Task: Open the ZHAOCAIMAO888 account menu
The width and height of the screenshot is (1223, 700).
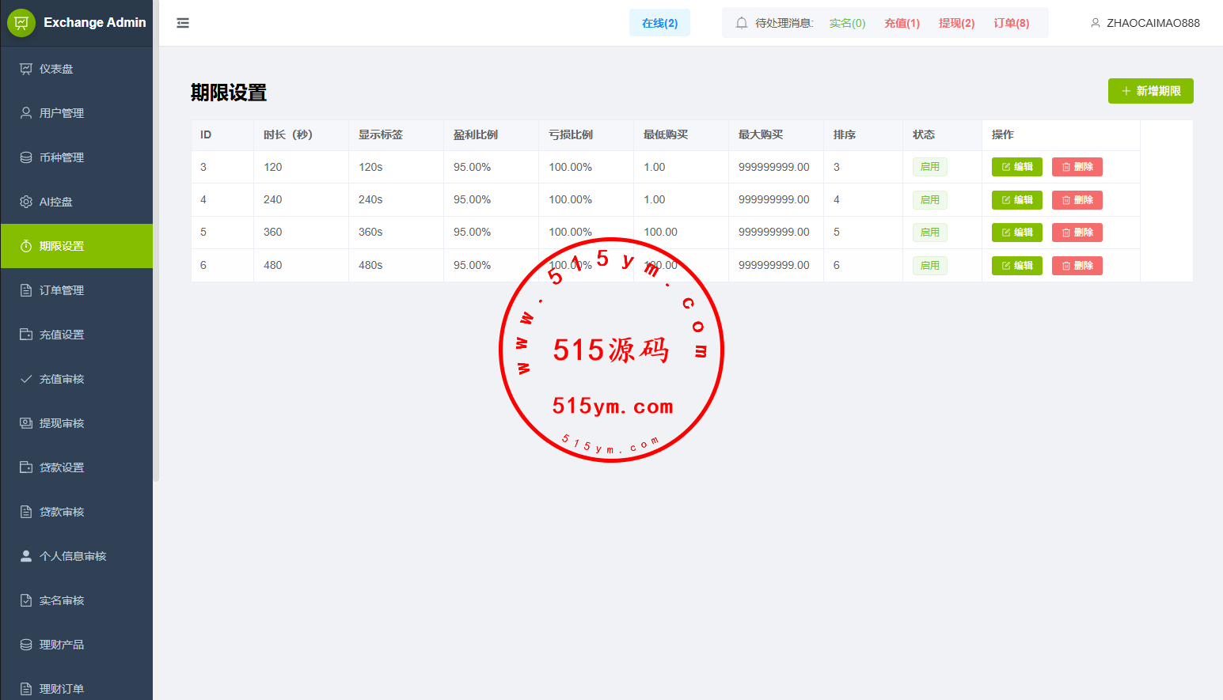Action: (1153, 23)
